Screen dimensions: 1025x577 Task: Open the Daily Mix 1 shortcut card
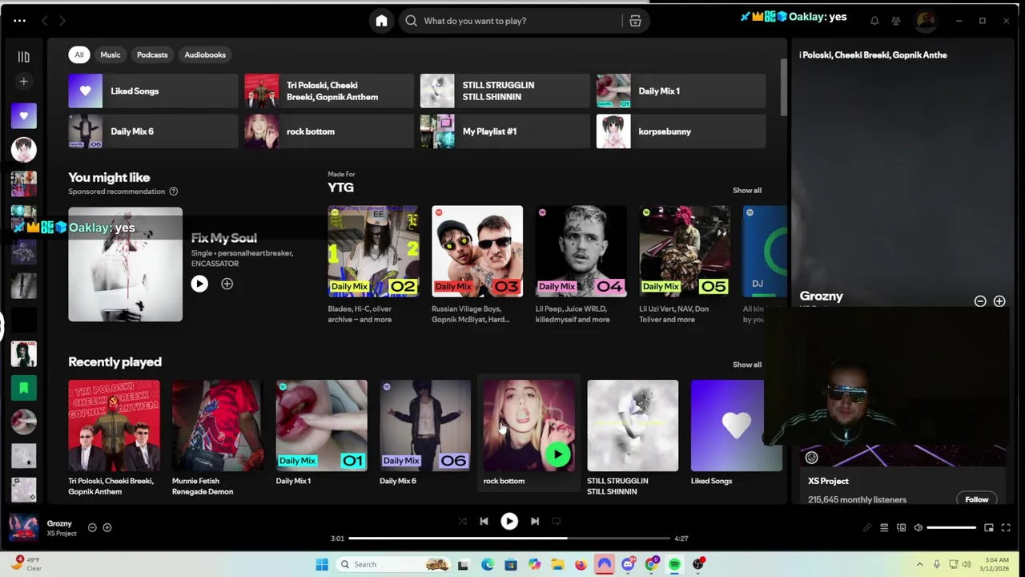[x=681, y=91]
